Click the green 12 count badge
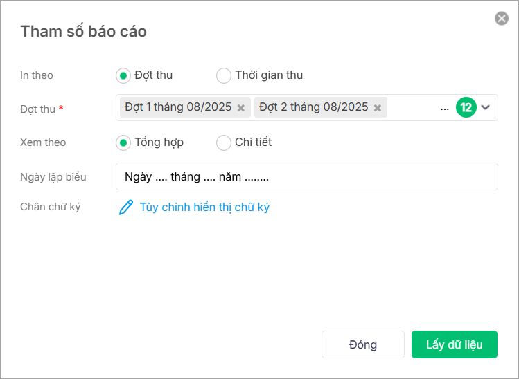Image resolution: width=519 pixels, height=379 pixels. coord(466,107)
